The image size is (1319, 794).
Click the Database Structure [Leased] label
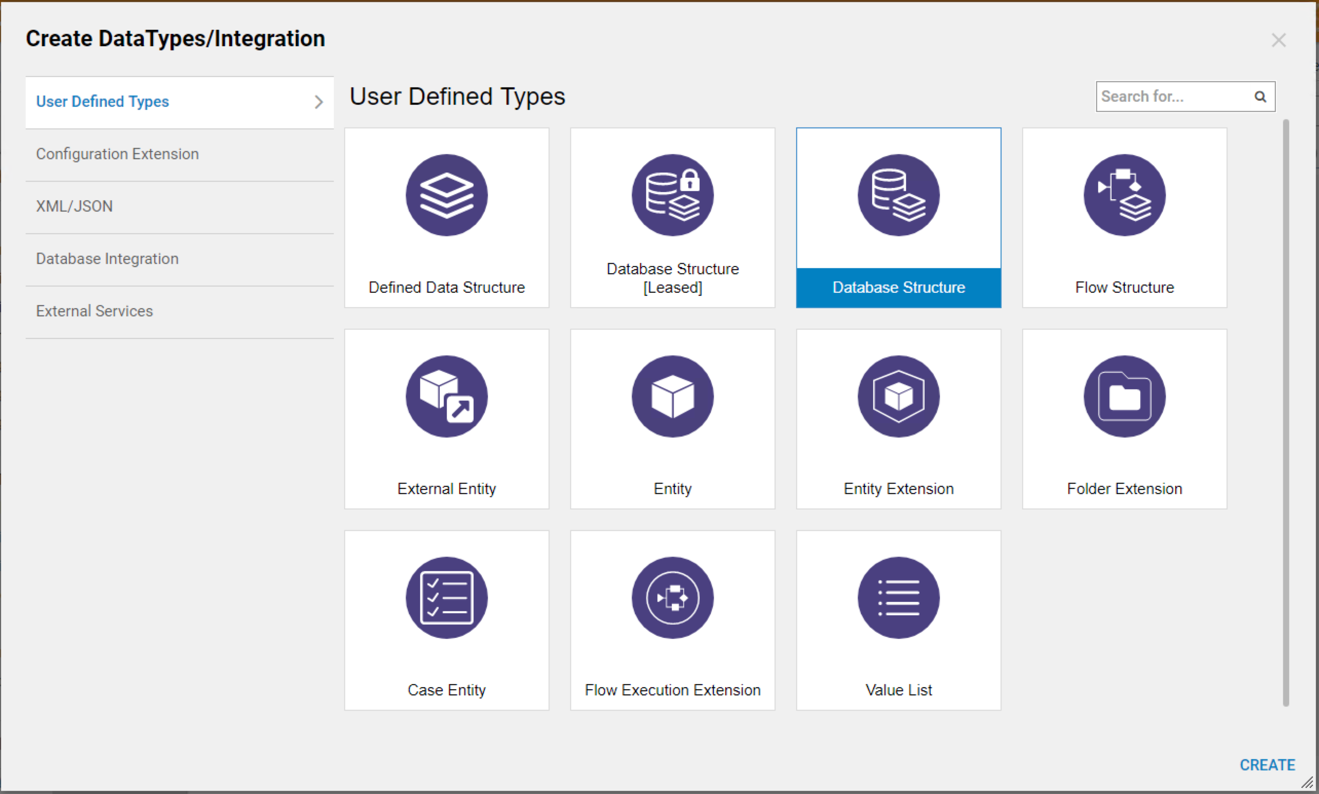coord(673,278)
